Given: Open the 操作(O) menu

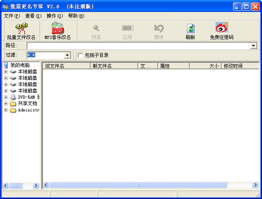Looking at the screenshot, I should (55, 16).
